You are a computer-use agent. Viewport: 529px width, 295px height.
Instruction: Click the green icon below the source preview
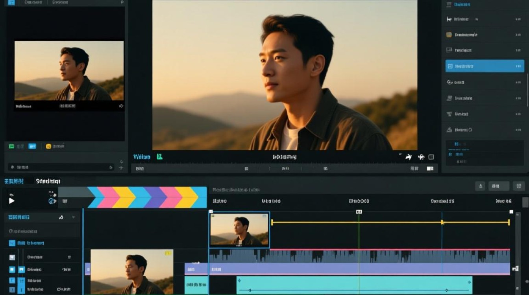click(x=12, y=146)
